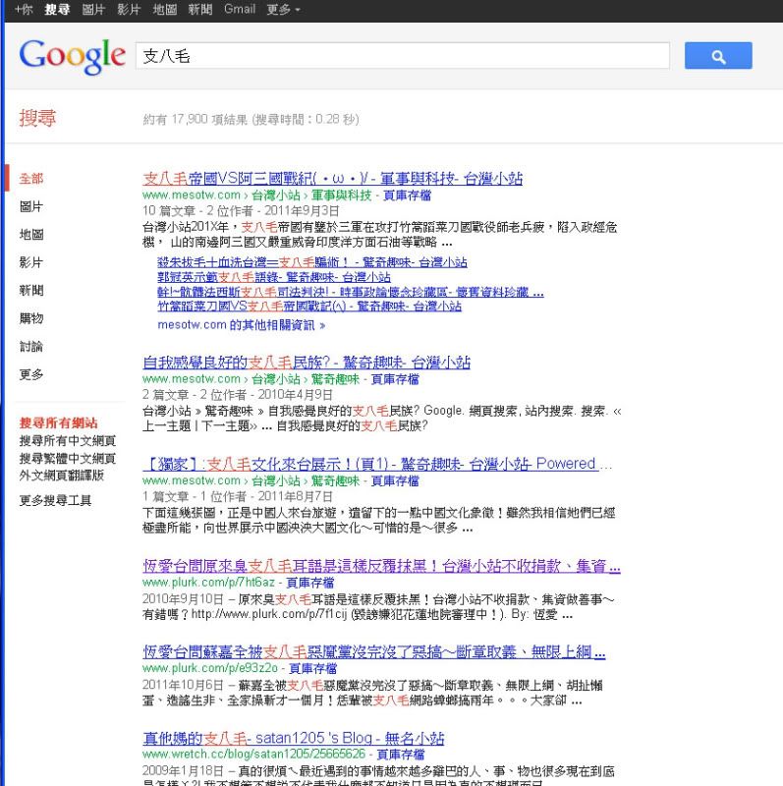This screenshot has height=786, width=783.
Task: Open sublink 幹!~骯髒法西斯支八毛司法判決
Action: point(351,292)
